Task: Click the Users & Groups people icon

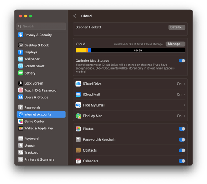Action: tap(20, 97)
